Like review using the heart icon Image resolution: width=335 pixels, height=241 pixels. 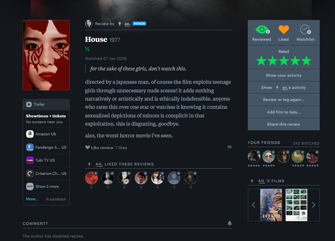[x=88, y=147]
